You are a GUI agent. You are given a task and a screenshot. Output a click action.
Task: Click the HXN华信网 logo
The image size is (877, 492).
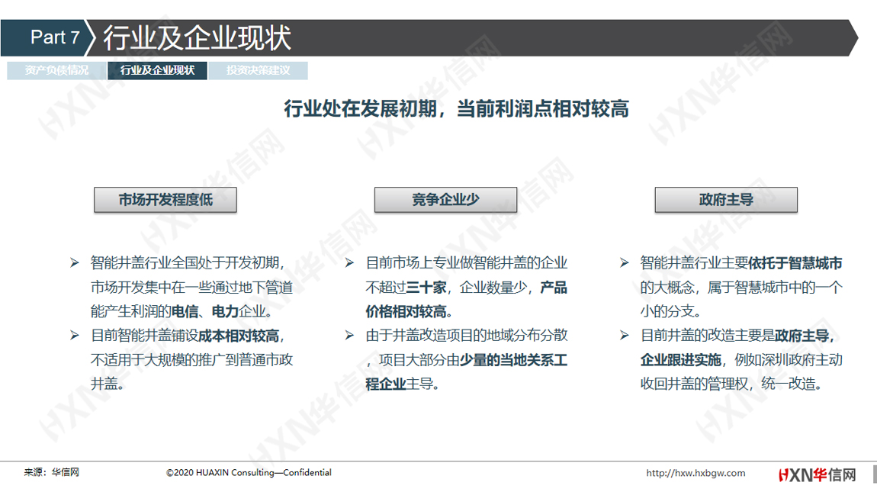(x=818, y=475)
